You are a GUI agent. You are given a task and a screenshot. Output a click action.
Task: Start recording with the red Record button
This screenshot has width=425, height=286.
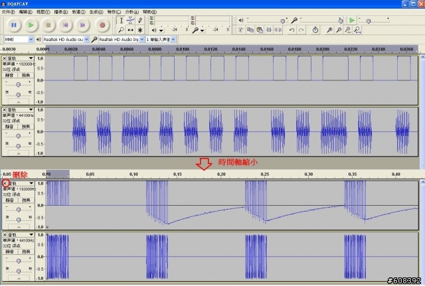point(102,25)
